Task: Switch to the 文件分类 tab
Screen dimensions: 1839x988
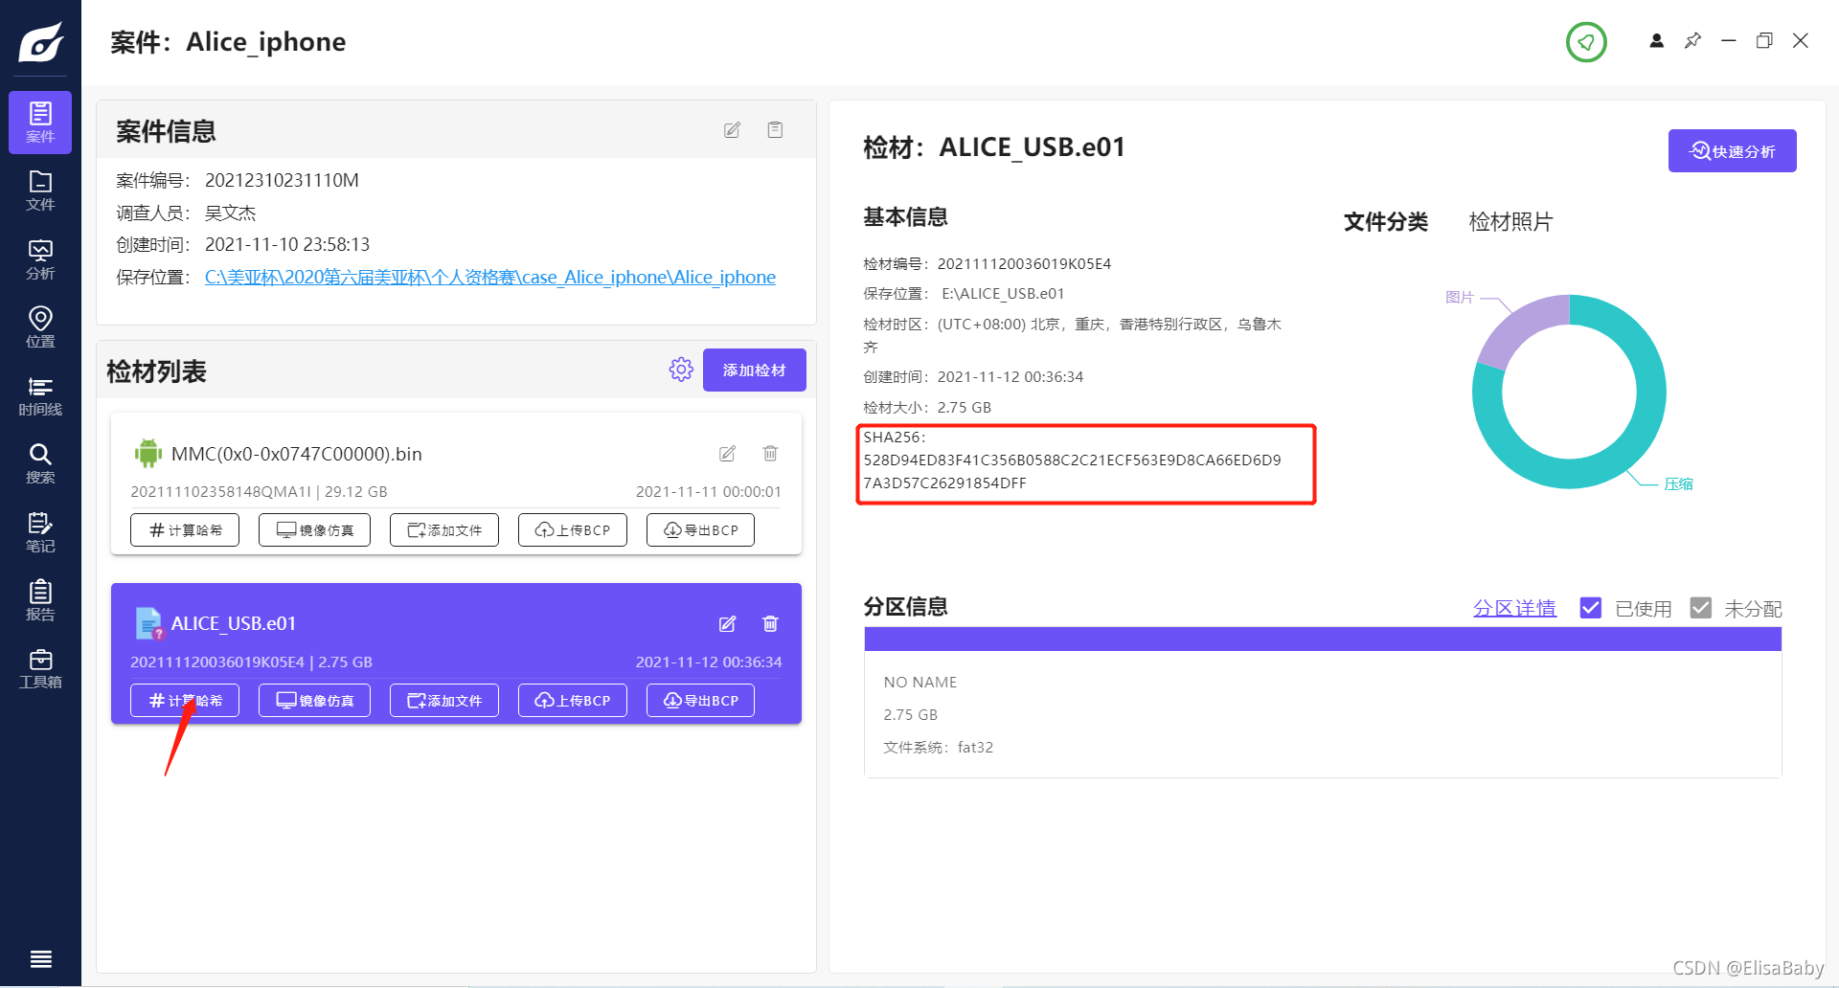Action: pyautogui.click(x=1386, y=222)
